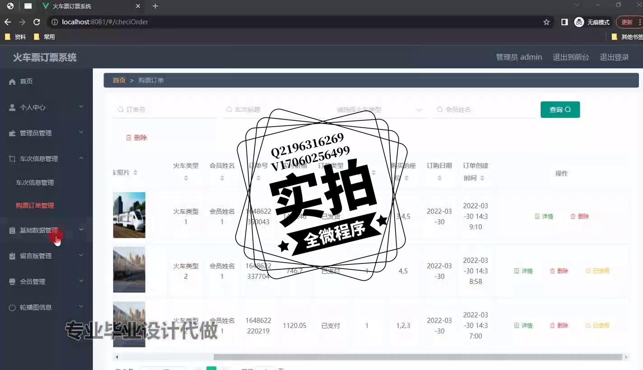Open a new browser tab
Image resolution: width=643 pixels, height=370 pixels.
155,6
